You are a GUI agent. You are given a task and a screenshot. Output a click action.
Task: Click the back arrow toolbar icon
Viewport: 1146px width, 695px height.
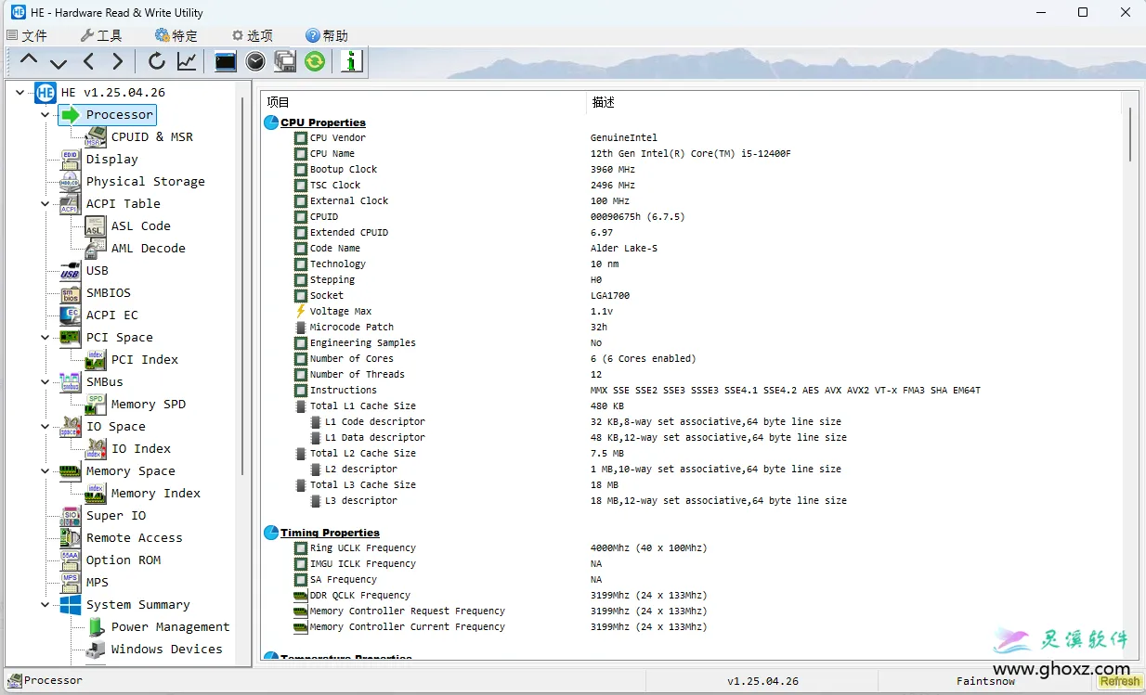(x=88, y=62)
